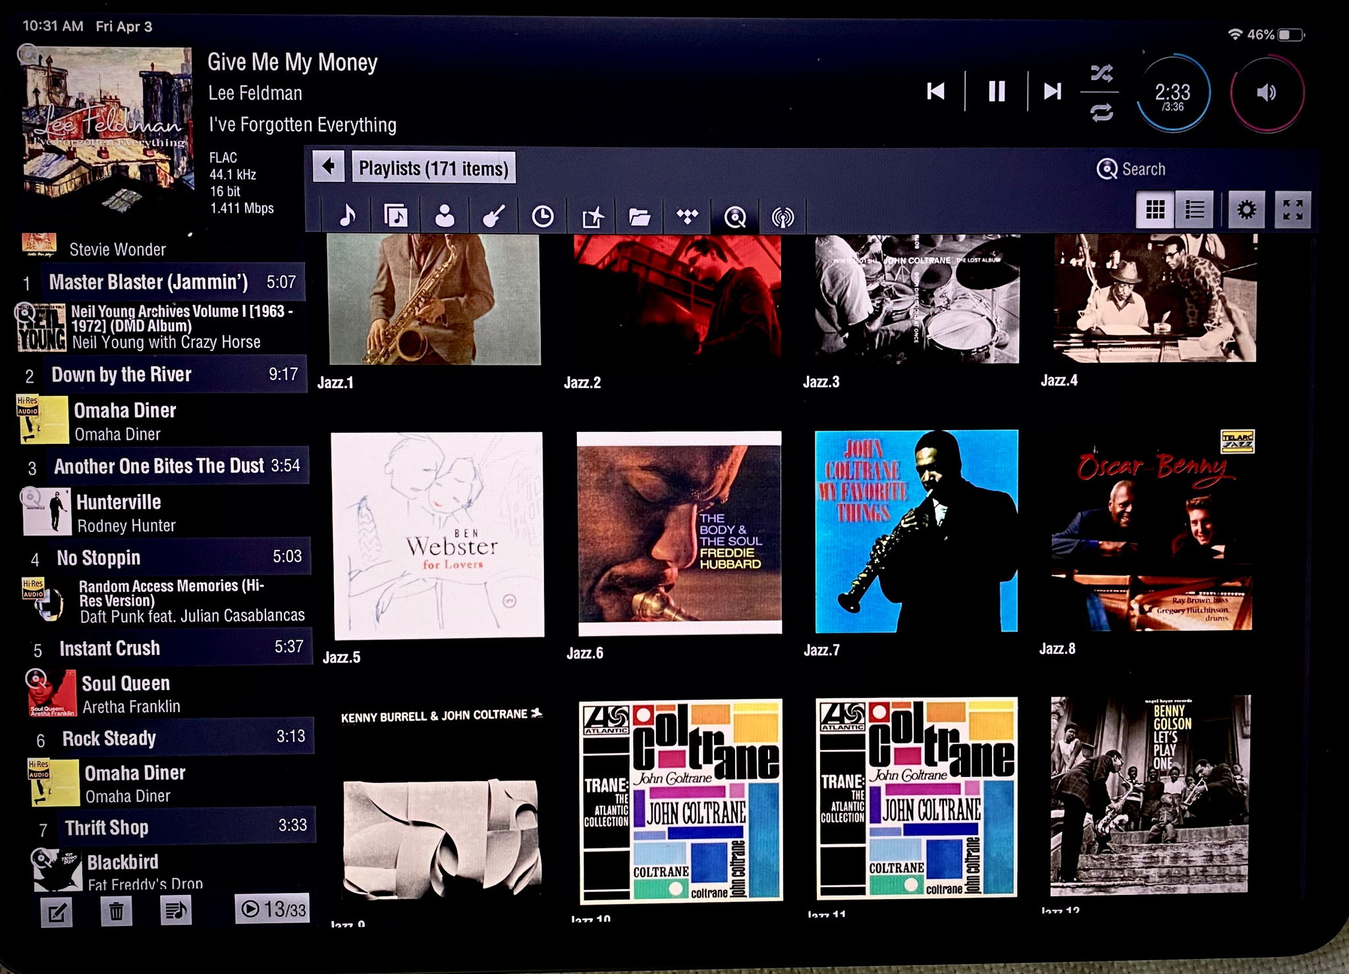Open the now playing album artwork
The width and height of the screenshot is (1349, 974).
click(x=107, y=130)
